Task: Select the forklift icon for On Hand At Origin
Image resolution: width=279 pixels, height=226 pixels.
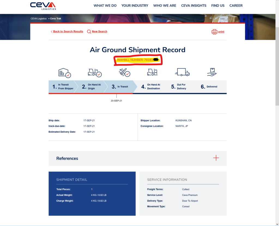Action: pyautogui.click(x=95, y=73)
